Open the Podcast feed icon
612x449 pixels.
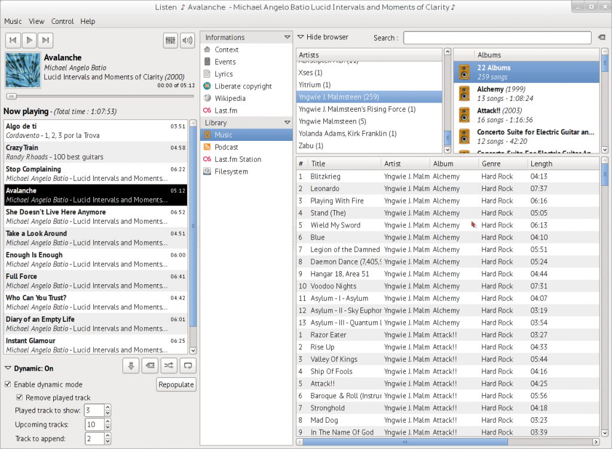pos(207,147)
